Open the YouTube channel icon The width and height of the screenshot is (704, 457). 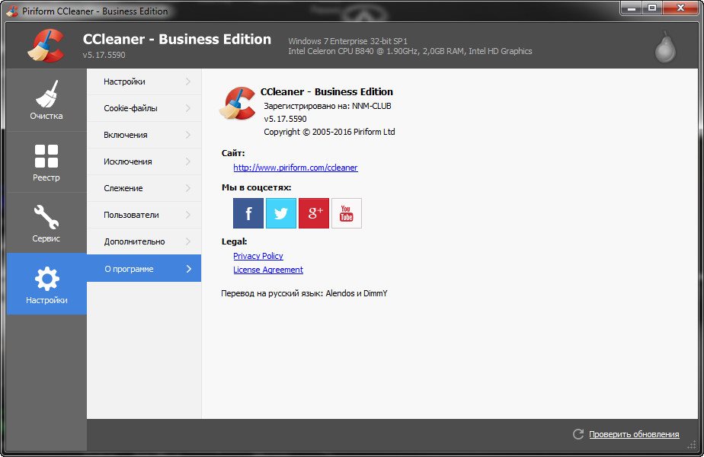347,213
